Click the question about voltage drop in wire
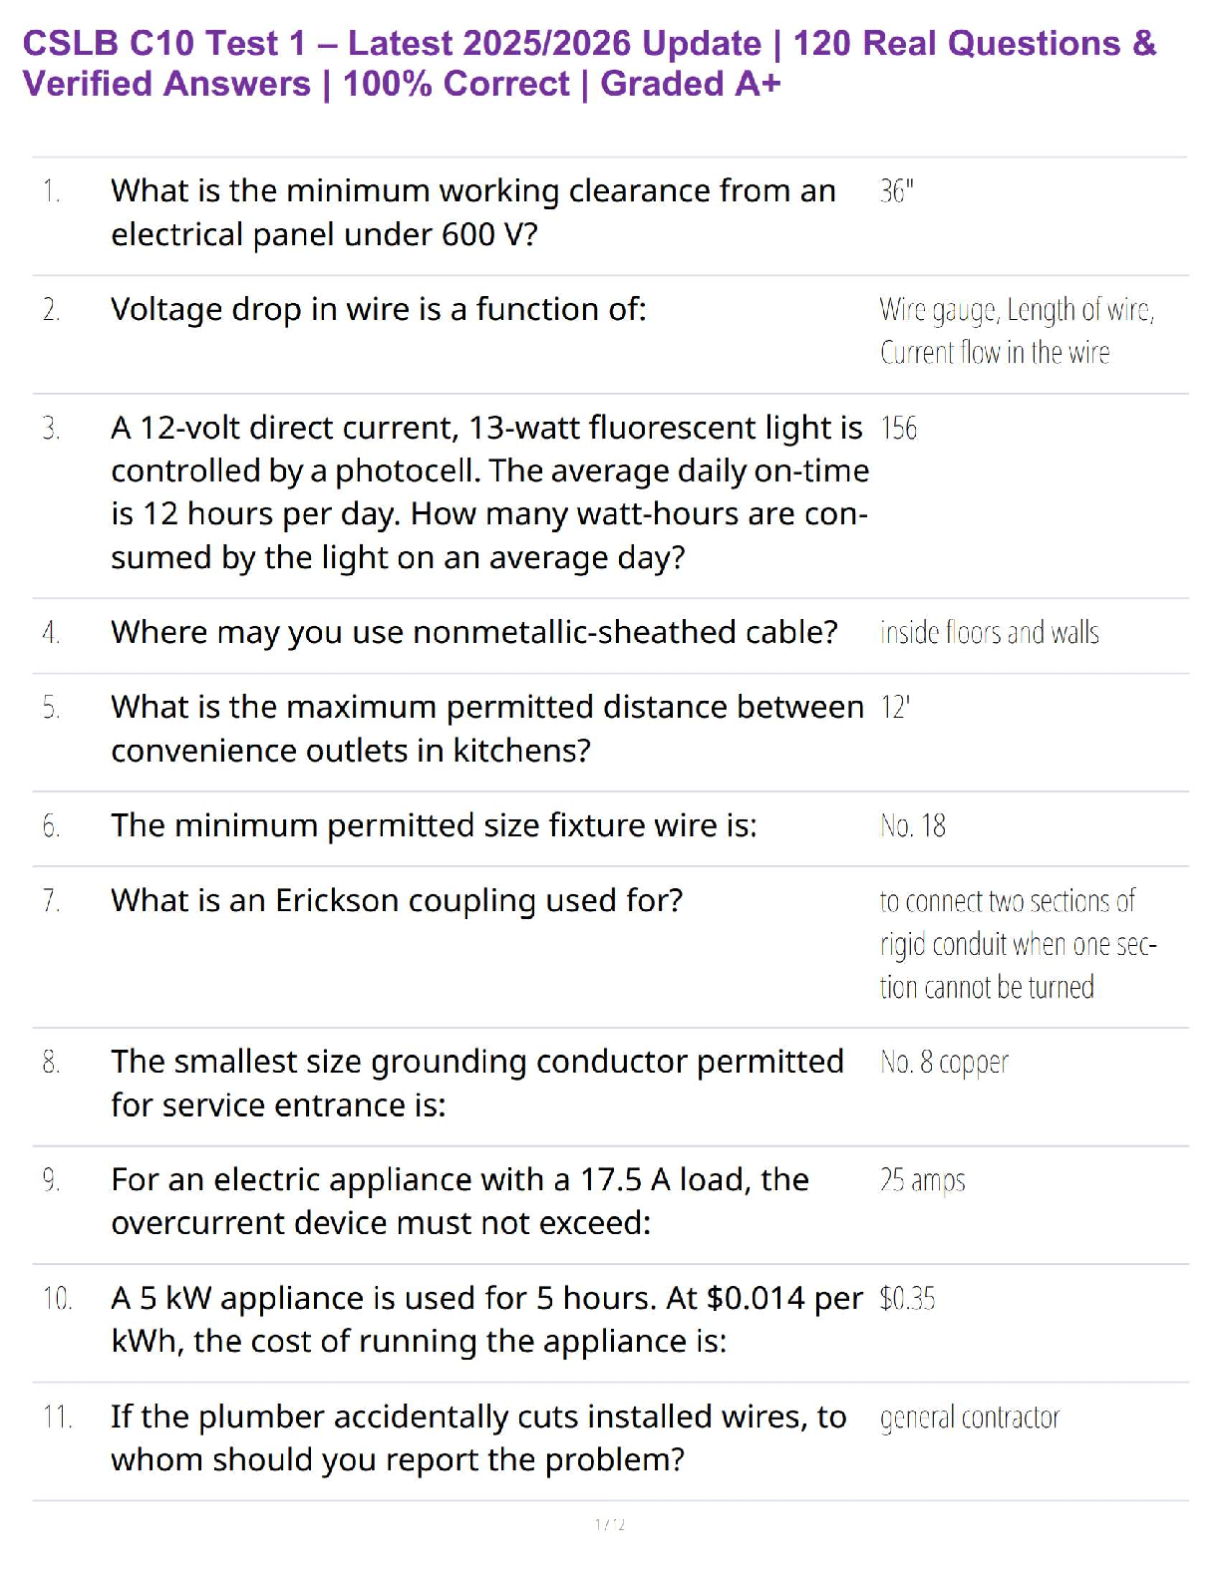1220x1579 pixels. [379, 310]
